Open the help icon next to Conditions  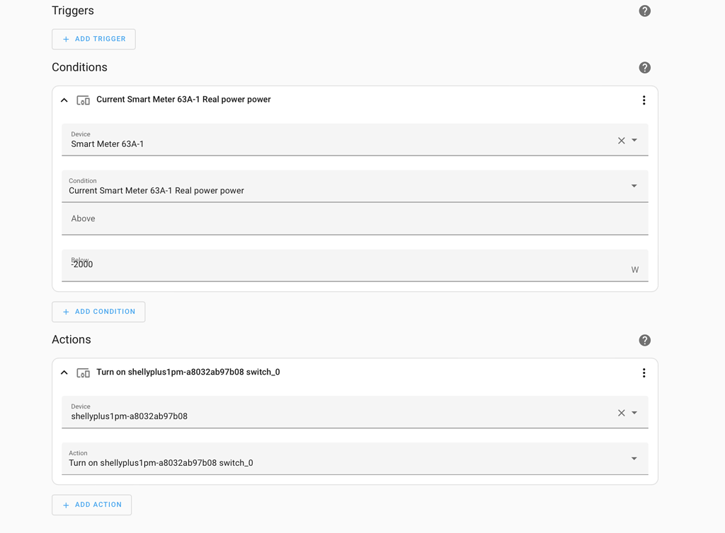click(x=644, y=67)
